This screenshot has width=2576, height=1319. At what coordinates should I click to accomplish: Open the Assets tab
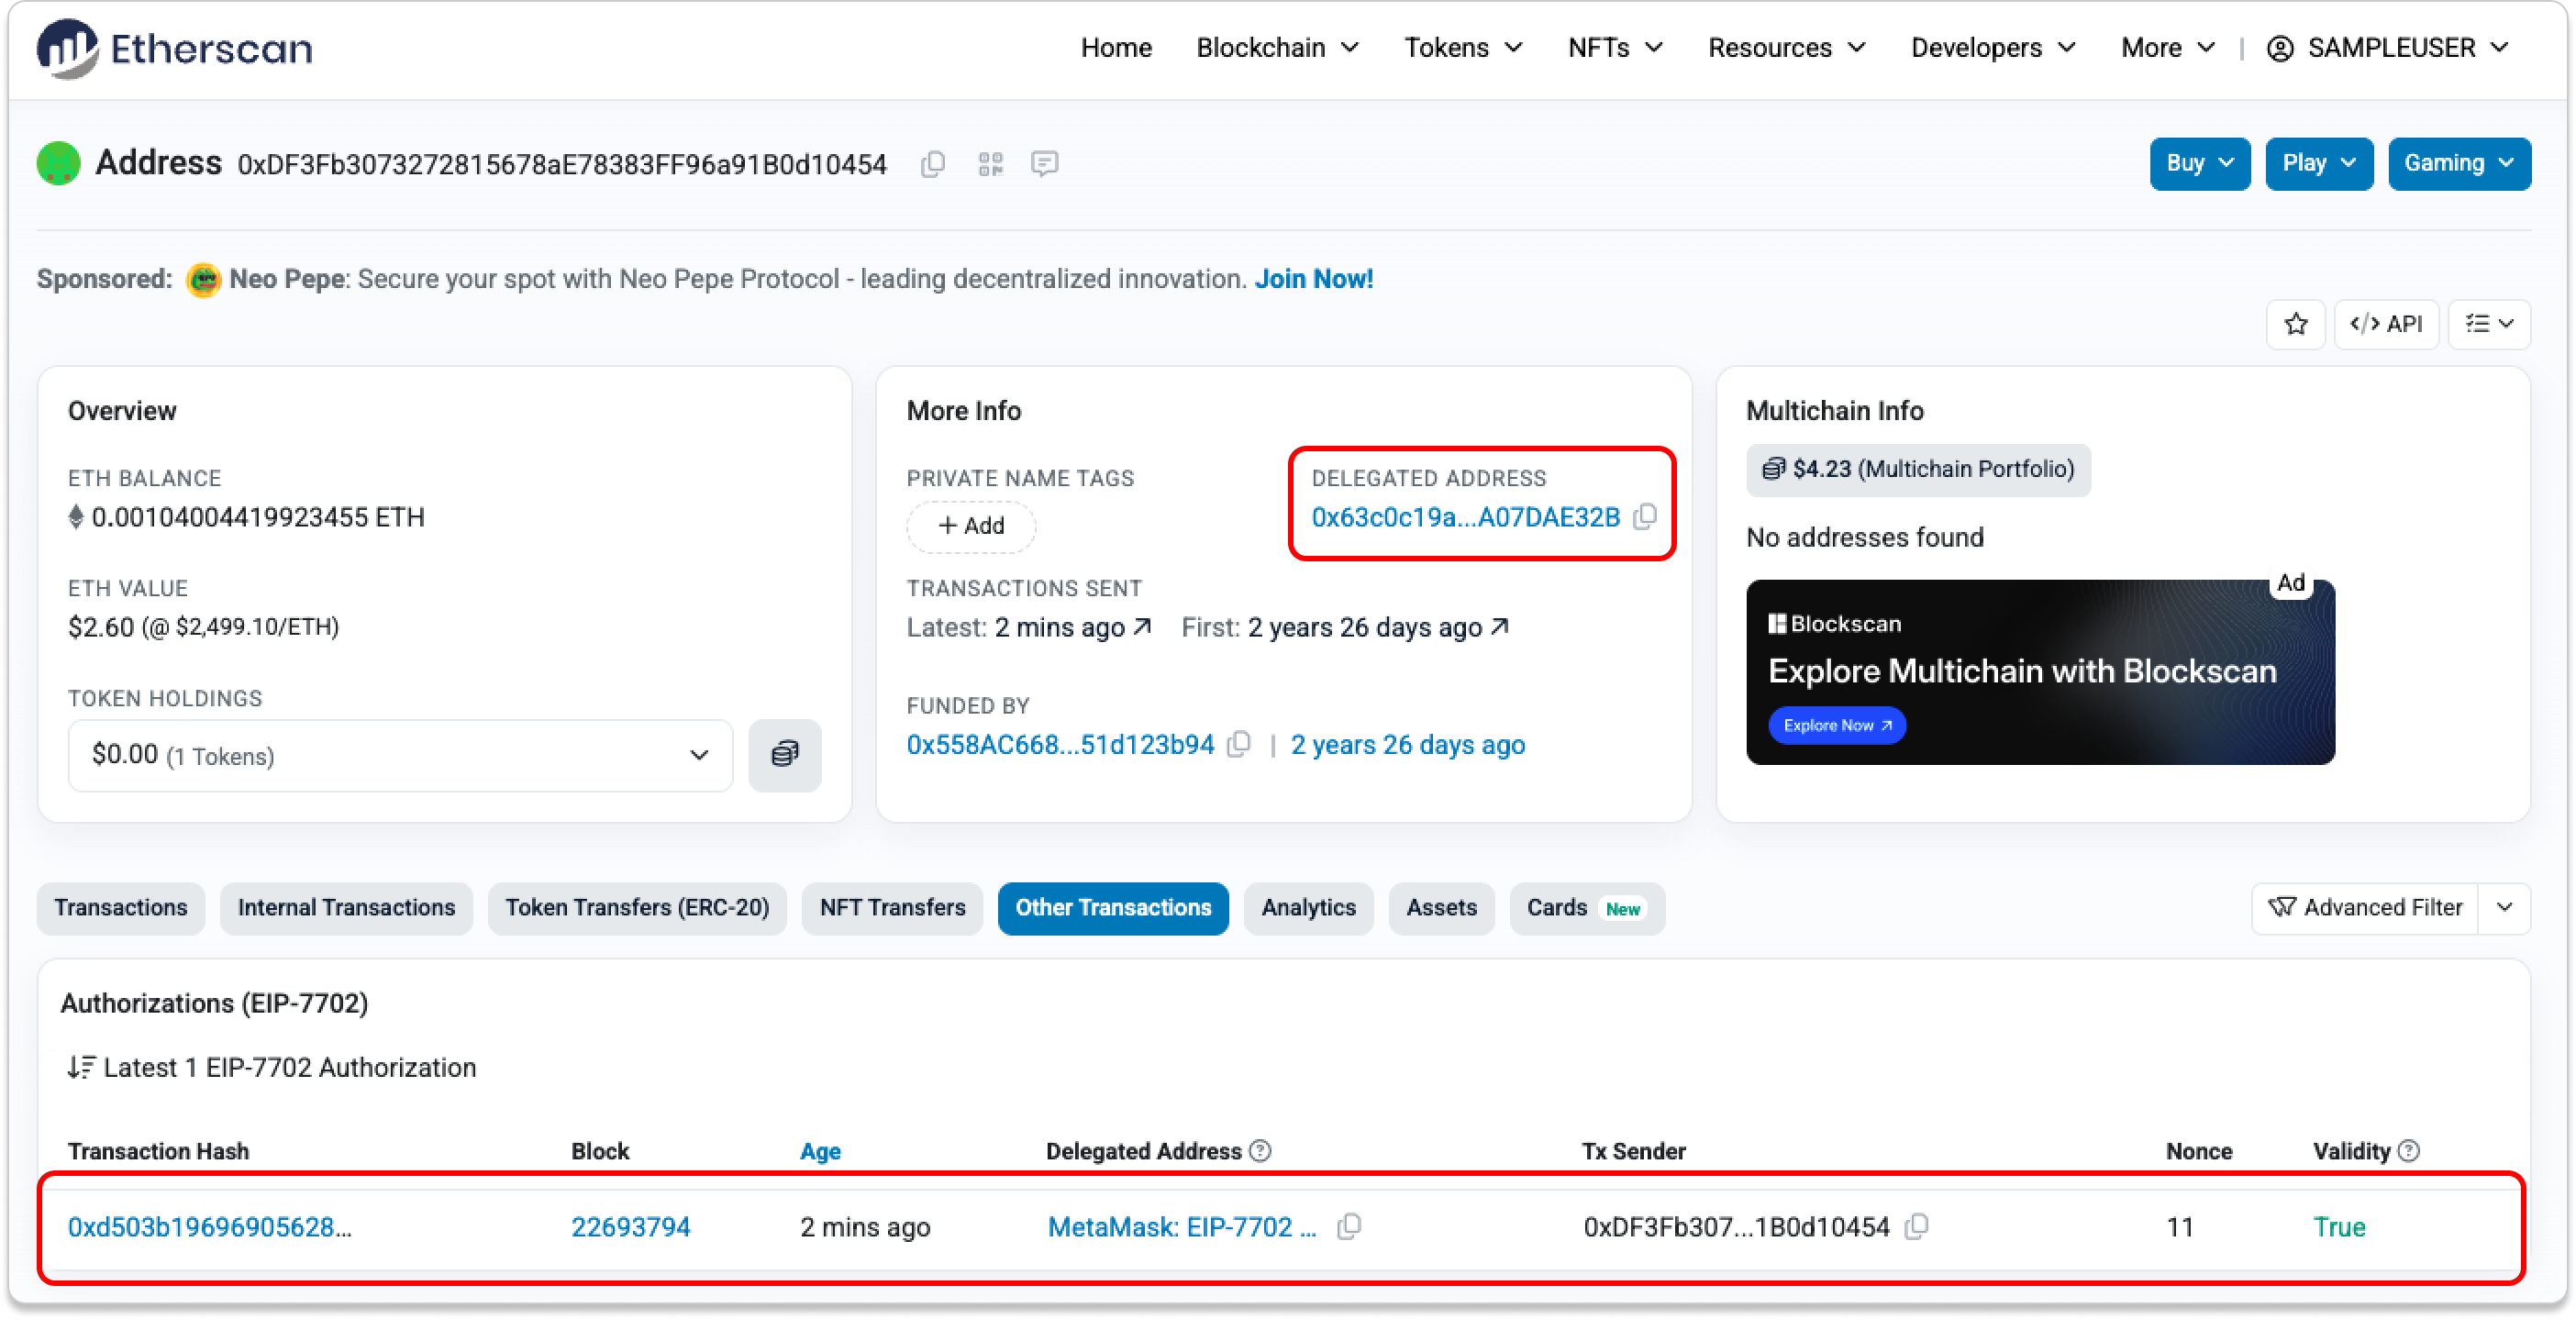1441,907
